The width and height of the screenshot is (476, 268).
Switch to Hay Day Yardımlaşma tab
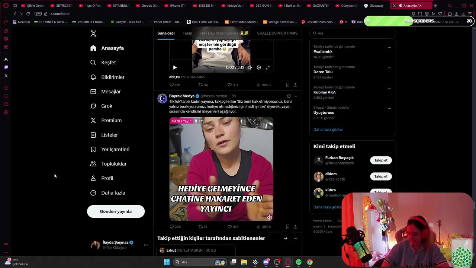(224, 33)
